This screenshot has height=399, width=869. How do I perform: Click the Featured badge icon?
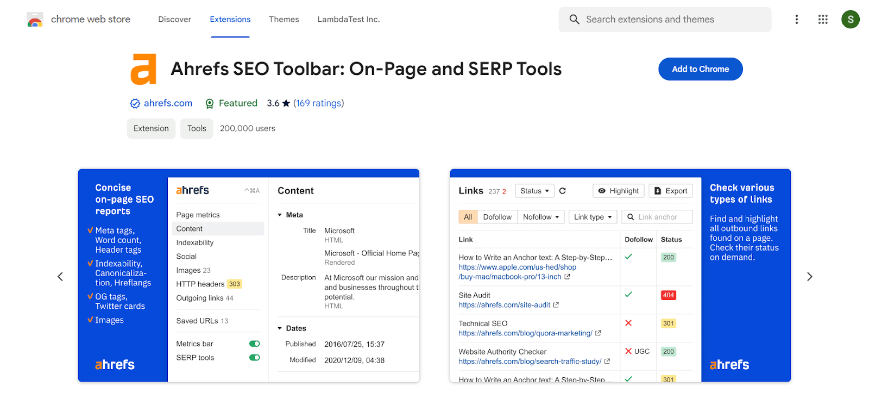[210, 103]
